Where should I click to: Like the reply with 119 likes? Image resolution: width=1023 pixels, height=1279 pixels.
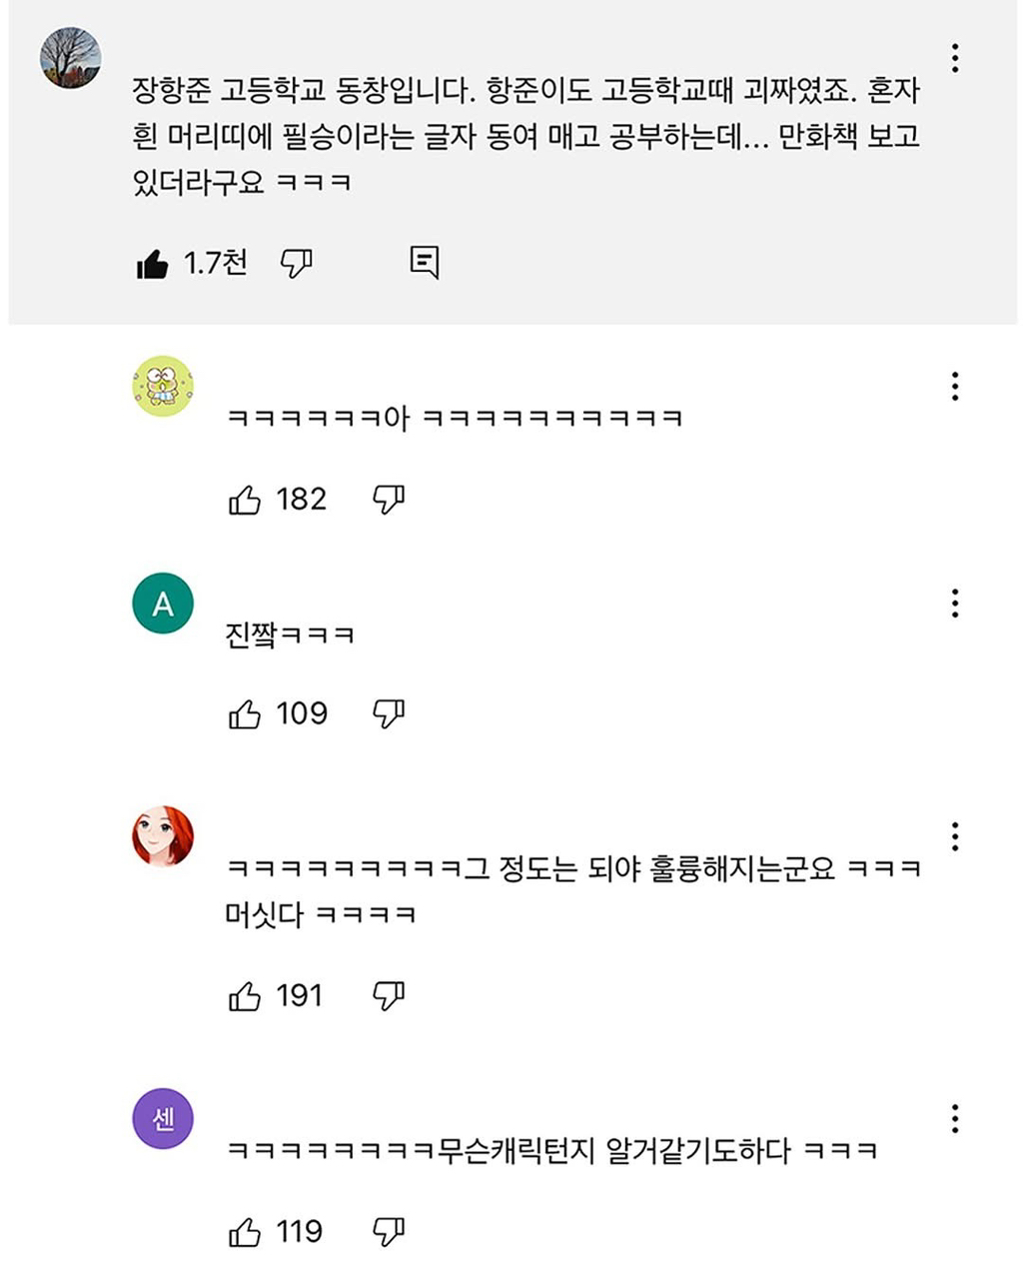[245, 1232]
